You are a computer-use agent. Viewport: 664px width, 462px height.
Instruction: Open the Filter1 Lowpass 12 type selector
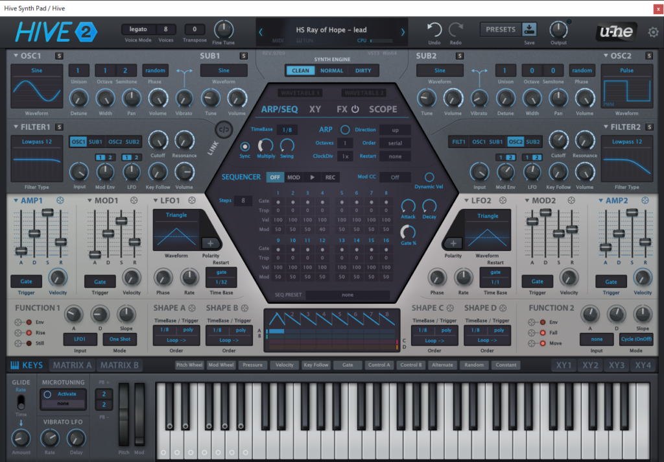37,141
